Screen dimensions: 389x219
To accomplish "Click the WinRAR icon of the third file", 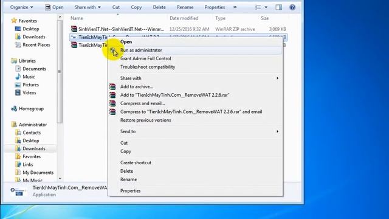I will coord(74,45).
